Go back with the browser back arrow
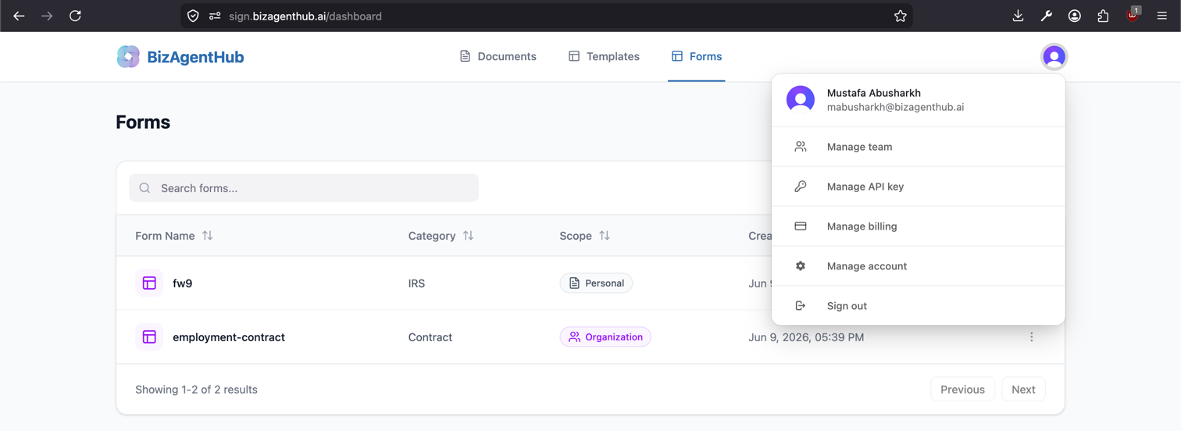This screenshot has width=1181, height=431. tap(19, 16)
